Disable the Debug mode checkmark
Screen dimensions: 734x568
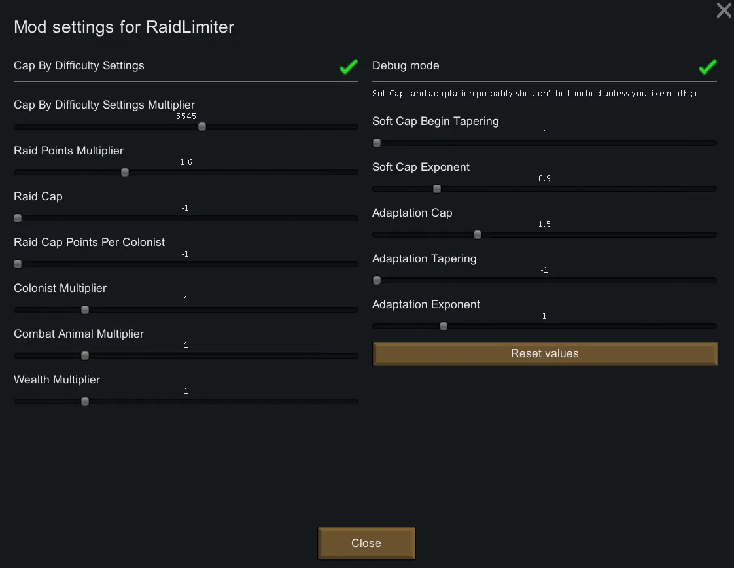tap(707, 67)
